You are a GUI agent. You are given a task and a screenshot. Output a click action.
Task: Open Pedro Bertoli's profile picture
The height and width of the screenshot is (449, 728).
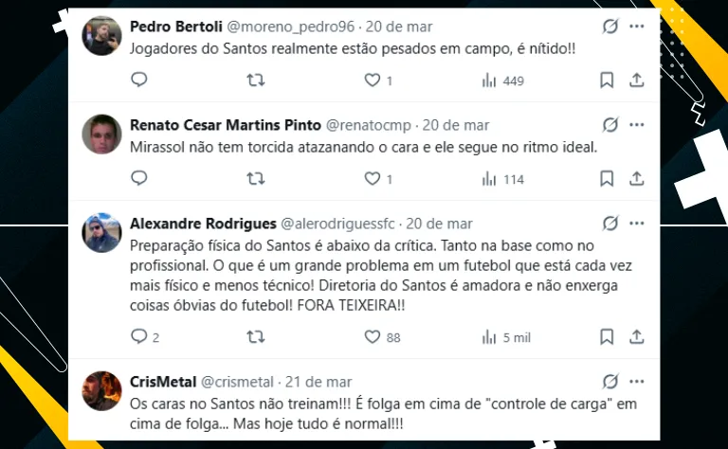click(x=102, y=36)
